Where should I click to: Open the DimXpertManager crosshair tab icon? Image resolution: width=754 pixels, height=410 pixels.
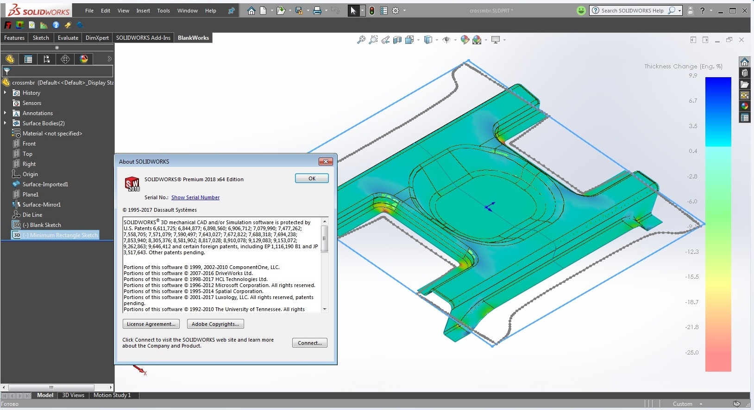tap(65, 59)
